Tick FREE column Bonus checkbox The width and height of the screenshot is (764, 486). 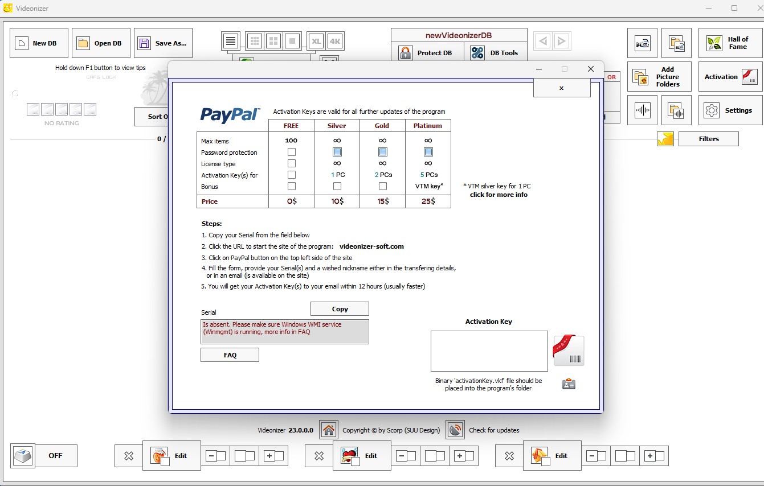292,186
